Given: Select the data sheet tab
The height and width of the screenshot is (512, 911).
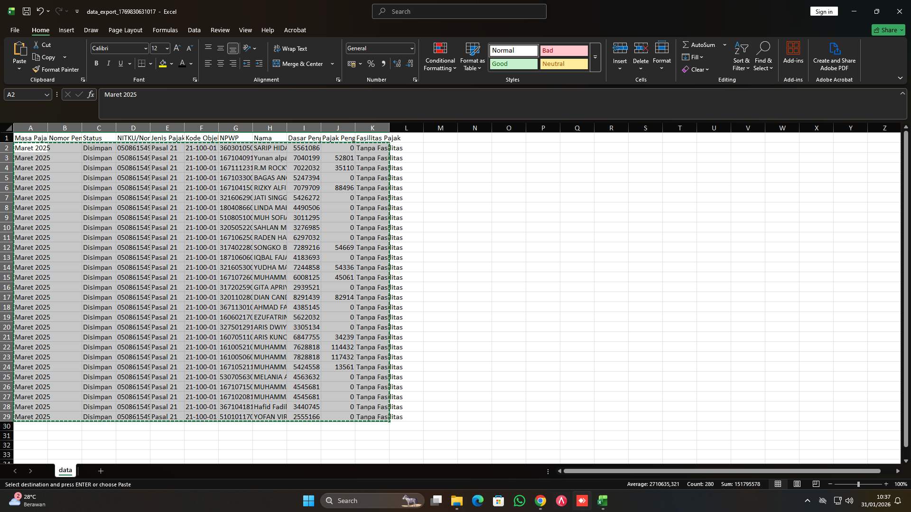Looking at the screenshot, I should [x=65, y=470].
